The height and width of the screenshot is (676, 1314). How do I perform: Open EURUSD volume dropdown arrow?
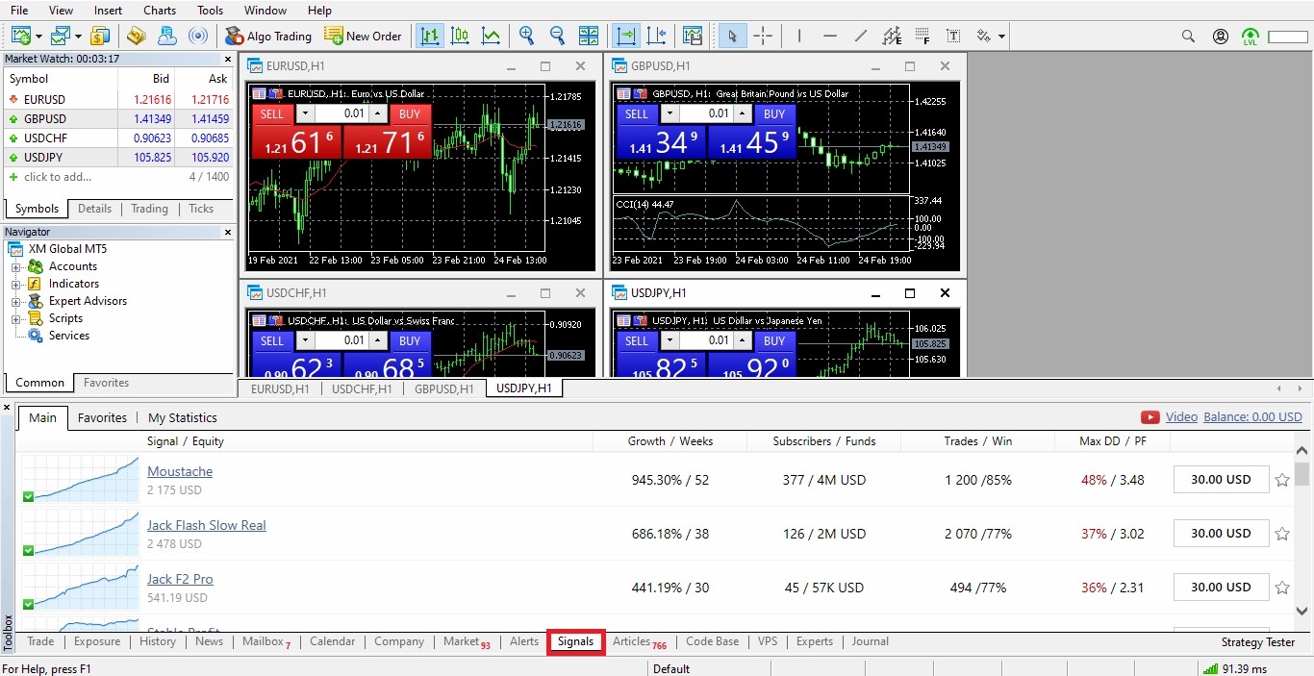[x=305, y=113]
